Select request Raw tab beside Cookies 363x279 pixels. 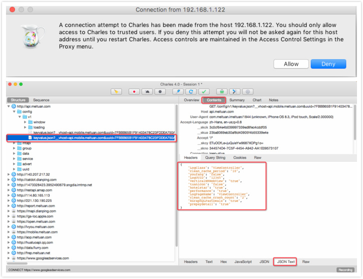[258, 158]
